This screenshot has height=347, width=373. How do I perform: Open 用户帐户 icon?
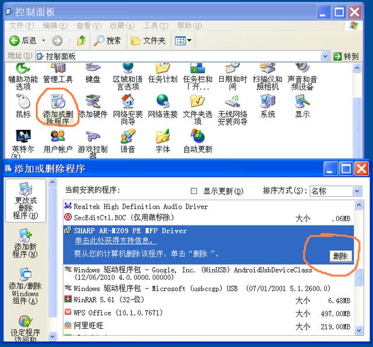click(x=58, y=141)
